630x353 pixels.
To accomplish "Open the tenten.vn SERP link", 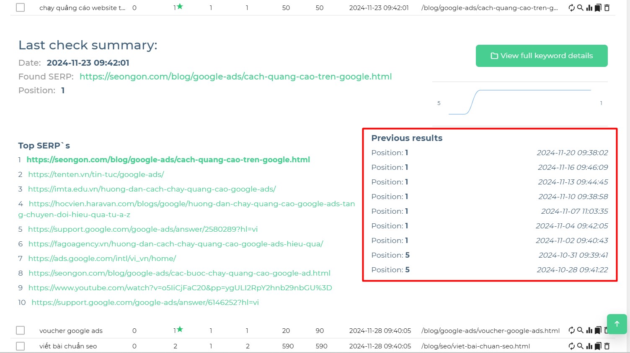I will [x=96, y=174].
